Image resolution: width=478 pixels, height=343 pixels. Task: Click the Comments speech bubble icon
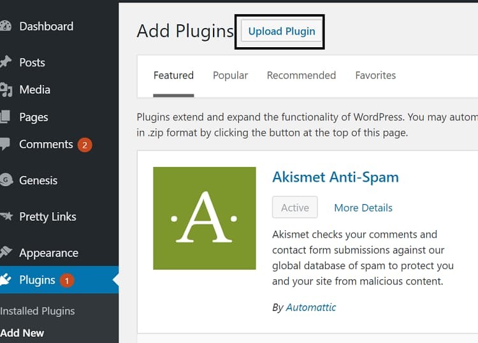tap(5, 144)
